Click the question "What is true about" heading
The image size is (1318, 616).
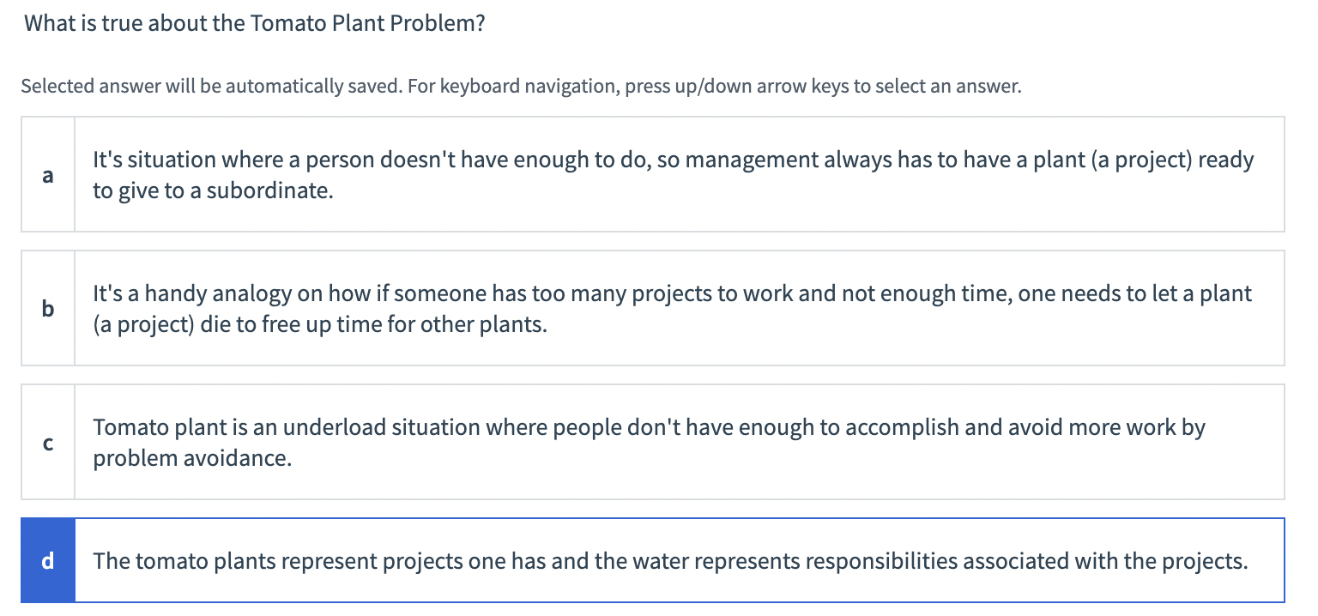[255, 23]
